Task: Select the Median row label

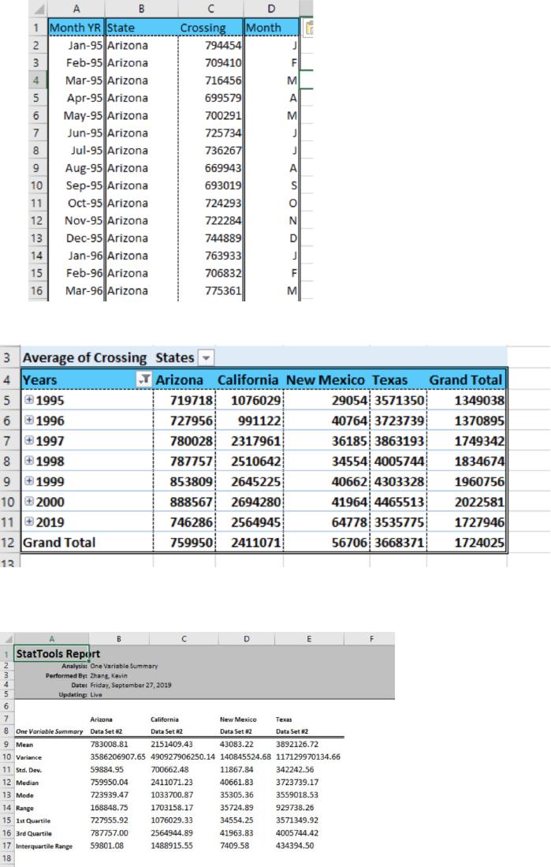Action: pyautogui.click(x=27, y=783)
